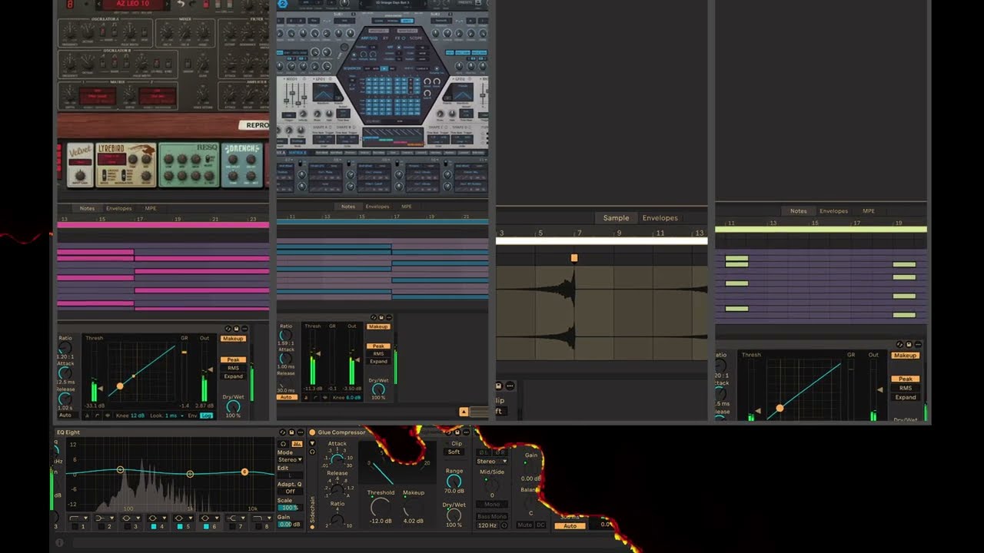This screenshot has width=984, height=553.
Task: Expand the Glue Compressor sidechain triangle
Action: 312,442
